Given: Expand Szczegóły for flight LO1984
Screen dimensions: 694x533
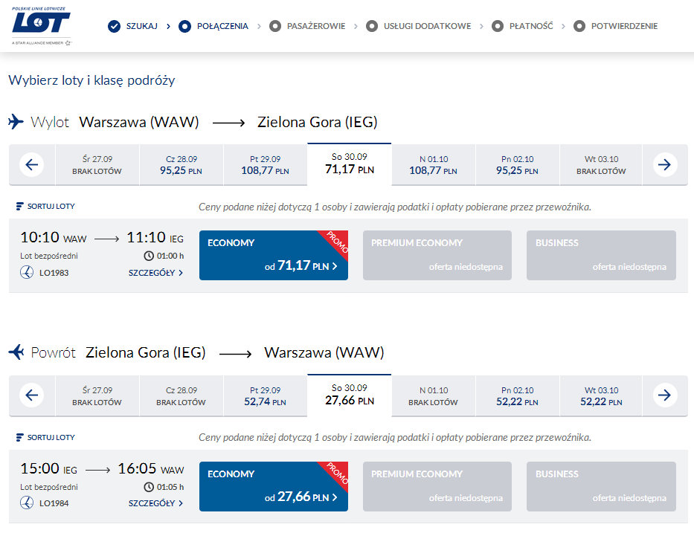Looking at the screenshot, I should click(155, 503).
